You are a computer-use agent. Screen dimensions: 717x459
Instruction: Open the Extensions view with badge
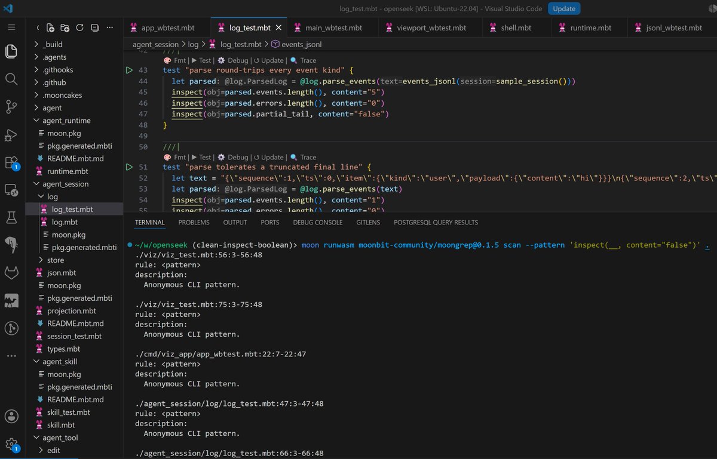11,162
